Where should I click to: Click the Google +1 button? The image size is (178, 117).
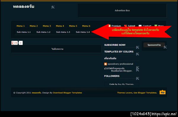pyautogui.click(x=15, y=43)
